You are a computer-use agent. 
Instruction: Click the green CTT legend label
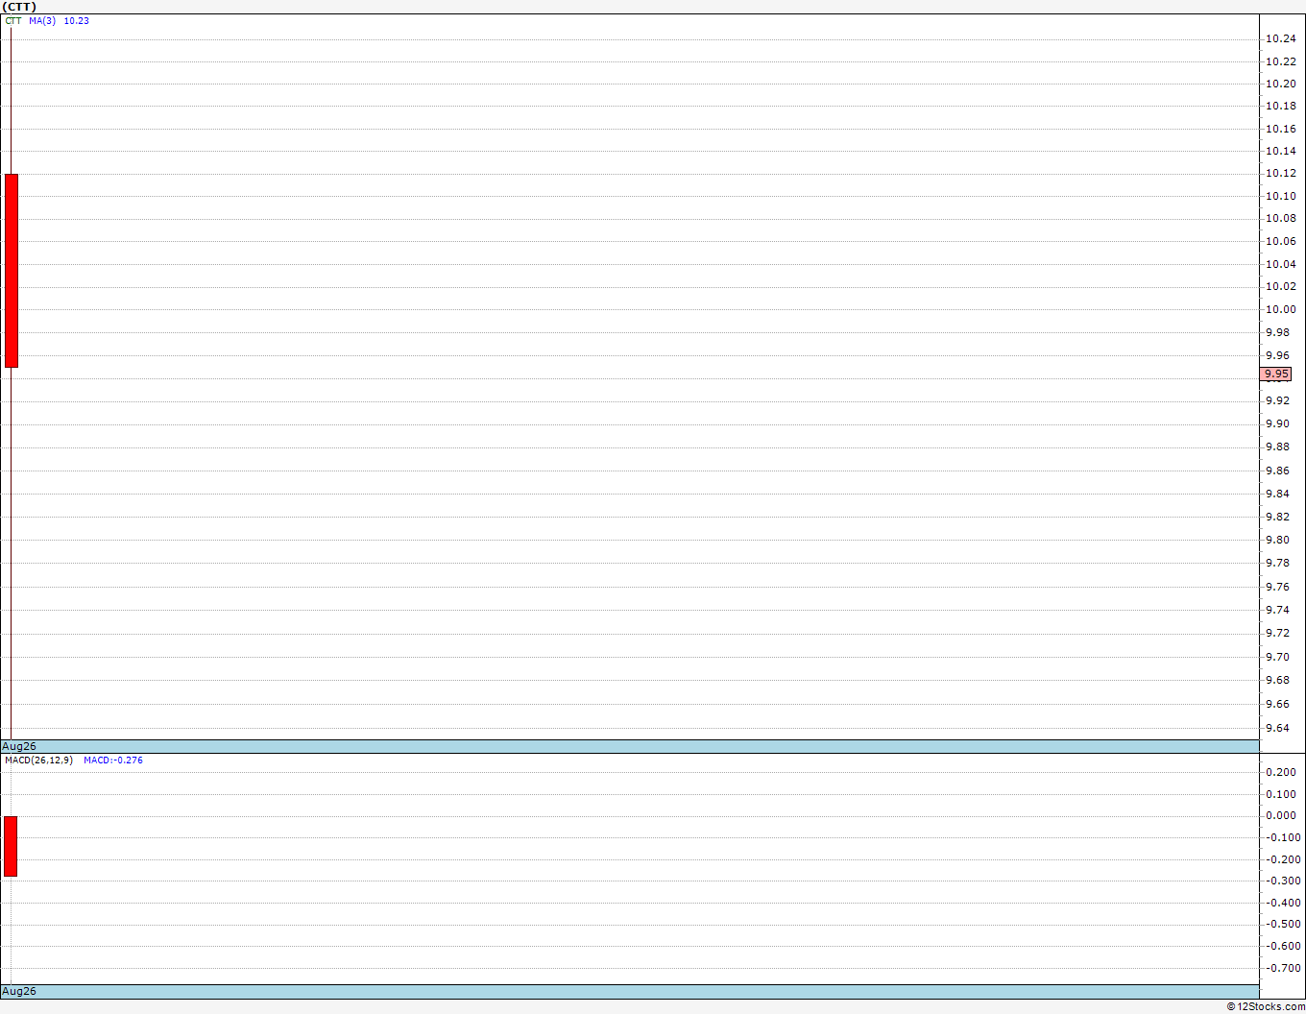point(13,20)
